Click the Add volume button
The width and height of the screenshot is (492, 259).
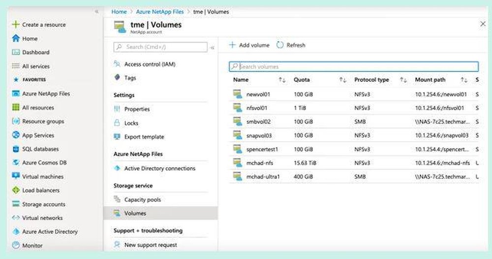[249, 45]
